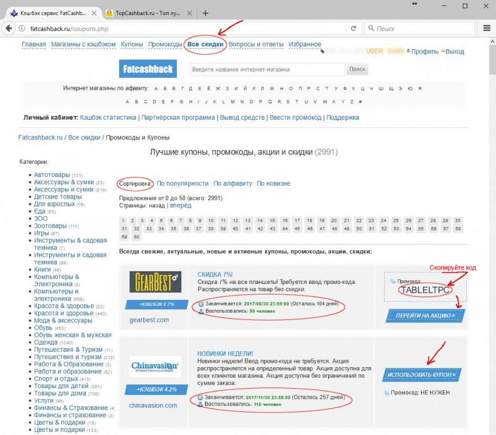Open Цветы и подарки category

tap(59, 429)
